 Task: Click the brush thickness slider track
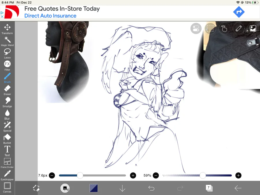click(92, 175)
